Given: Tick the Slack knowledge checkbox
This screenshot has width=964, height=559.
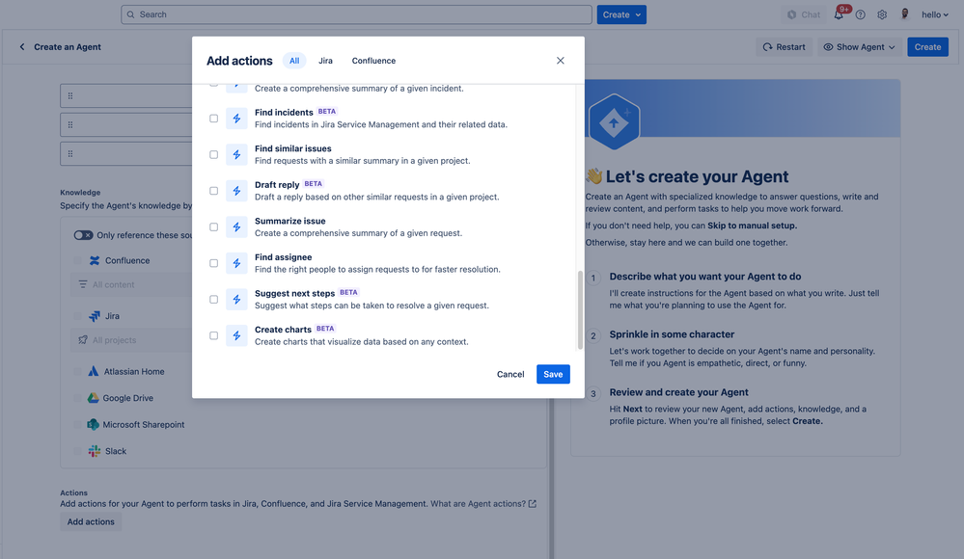Looking at the screenshot, I should (x=77, y=451).
